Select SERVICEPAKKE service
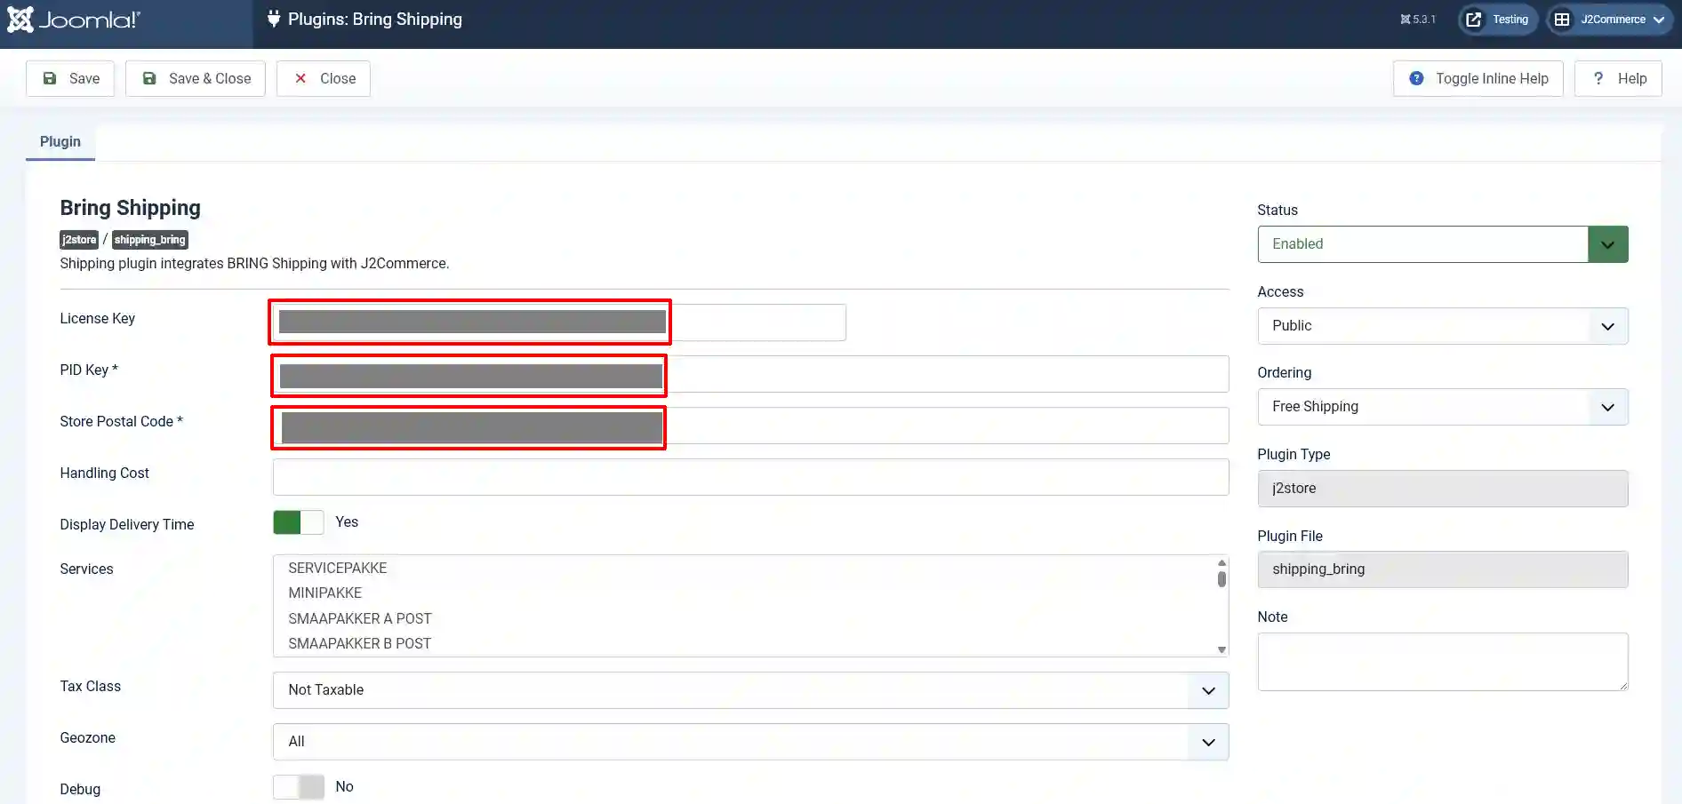 click(x=338, y=568)
